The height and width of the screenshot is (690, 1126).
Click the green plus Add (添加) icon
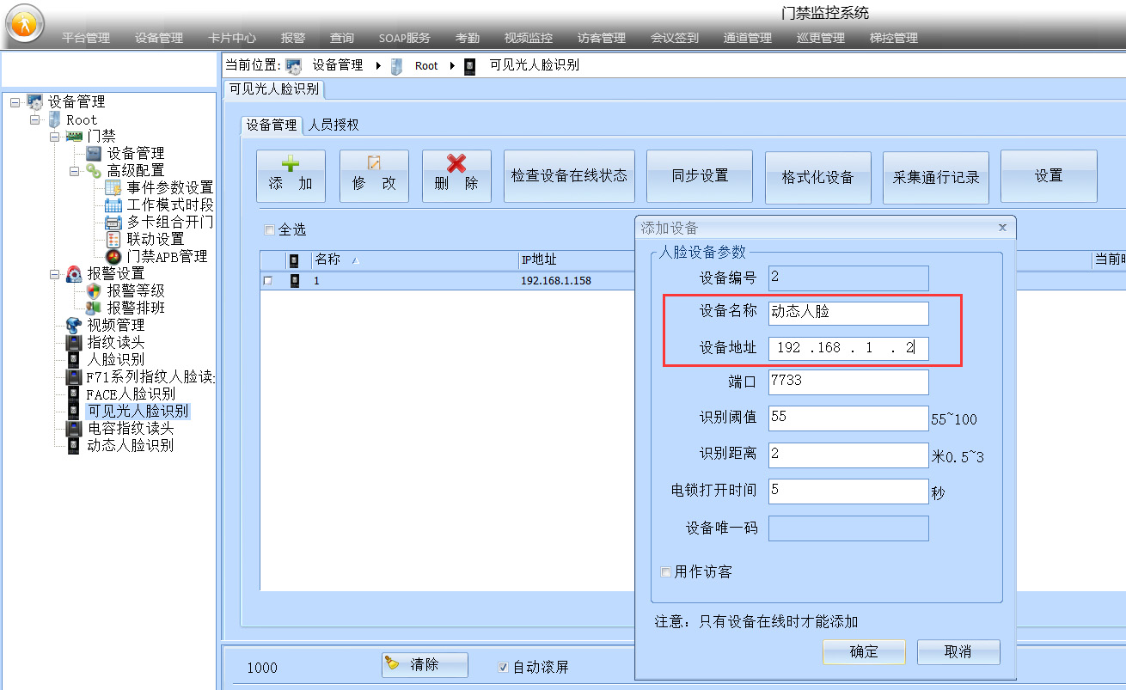(291, 163)
